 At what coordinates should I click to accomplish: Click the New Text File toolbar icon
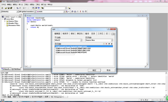[x=2, y=8]
